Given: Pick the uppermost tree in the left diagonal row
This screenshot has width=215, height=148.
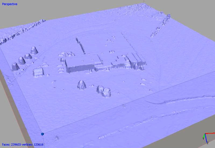Looking at the screenshot, I should coord(34,50).
